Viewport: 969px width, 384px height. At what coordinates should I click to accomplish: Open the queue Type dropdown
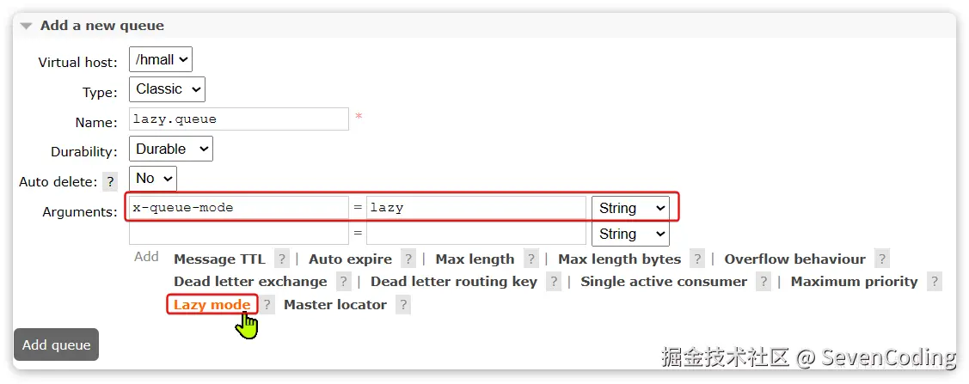tap(167, 89)
